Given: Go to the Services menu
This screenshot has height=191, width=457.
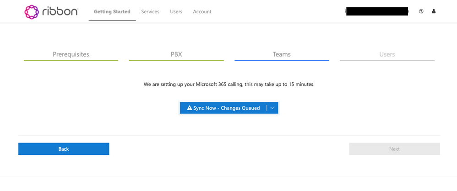Looking at the screenshot, I should pyautogui.click(x=150, y=11).
